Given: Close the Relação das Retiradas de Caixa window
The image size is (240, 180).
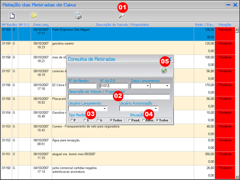Looking at the screenshot, I should (x=235, y=5).
